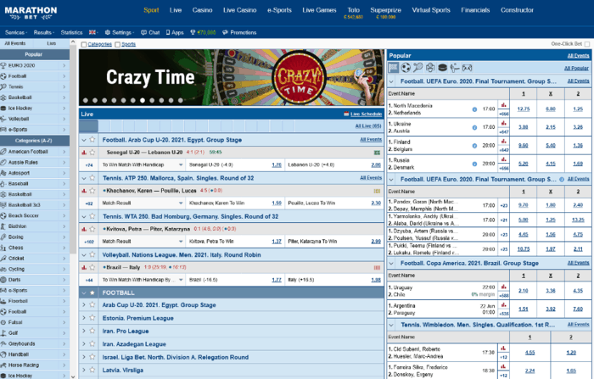Select martial arts icon in Popular panel
The image size is (594, 379).
pyautogui.click(x=455, y=68)
